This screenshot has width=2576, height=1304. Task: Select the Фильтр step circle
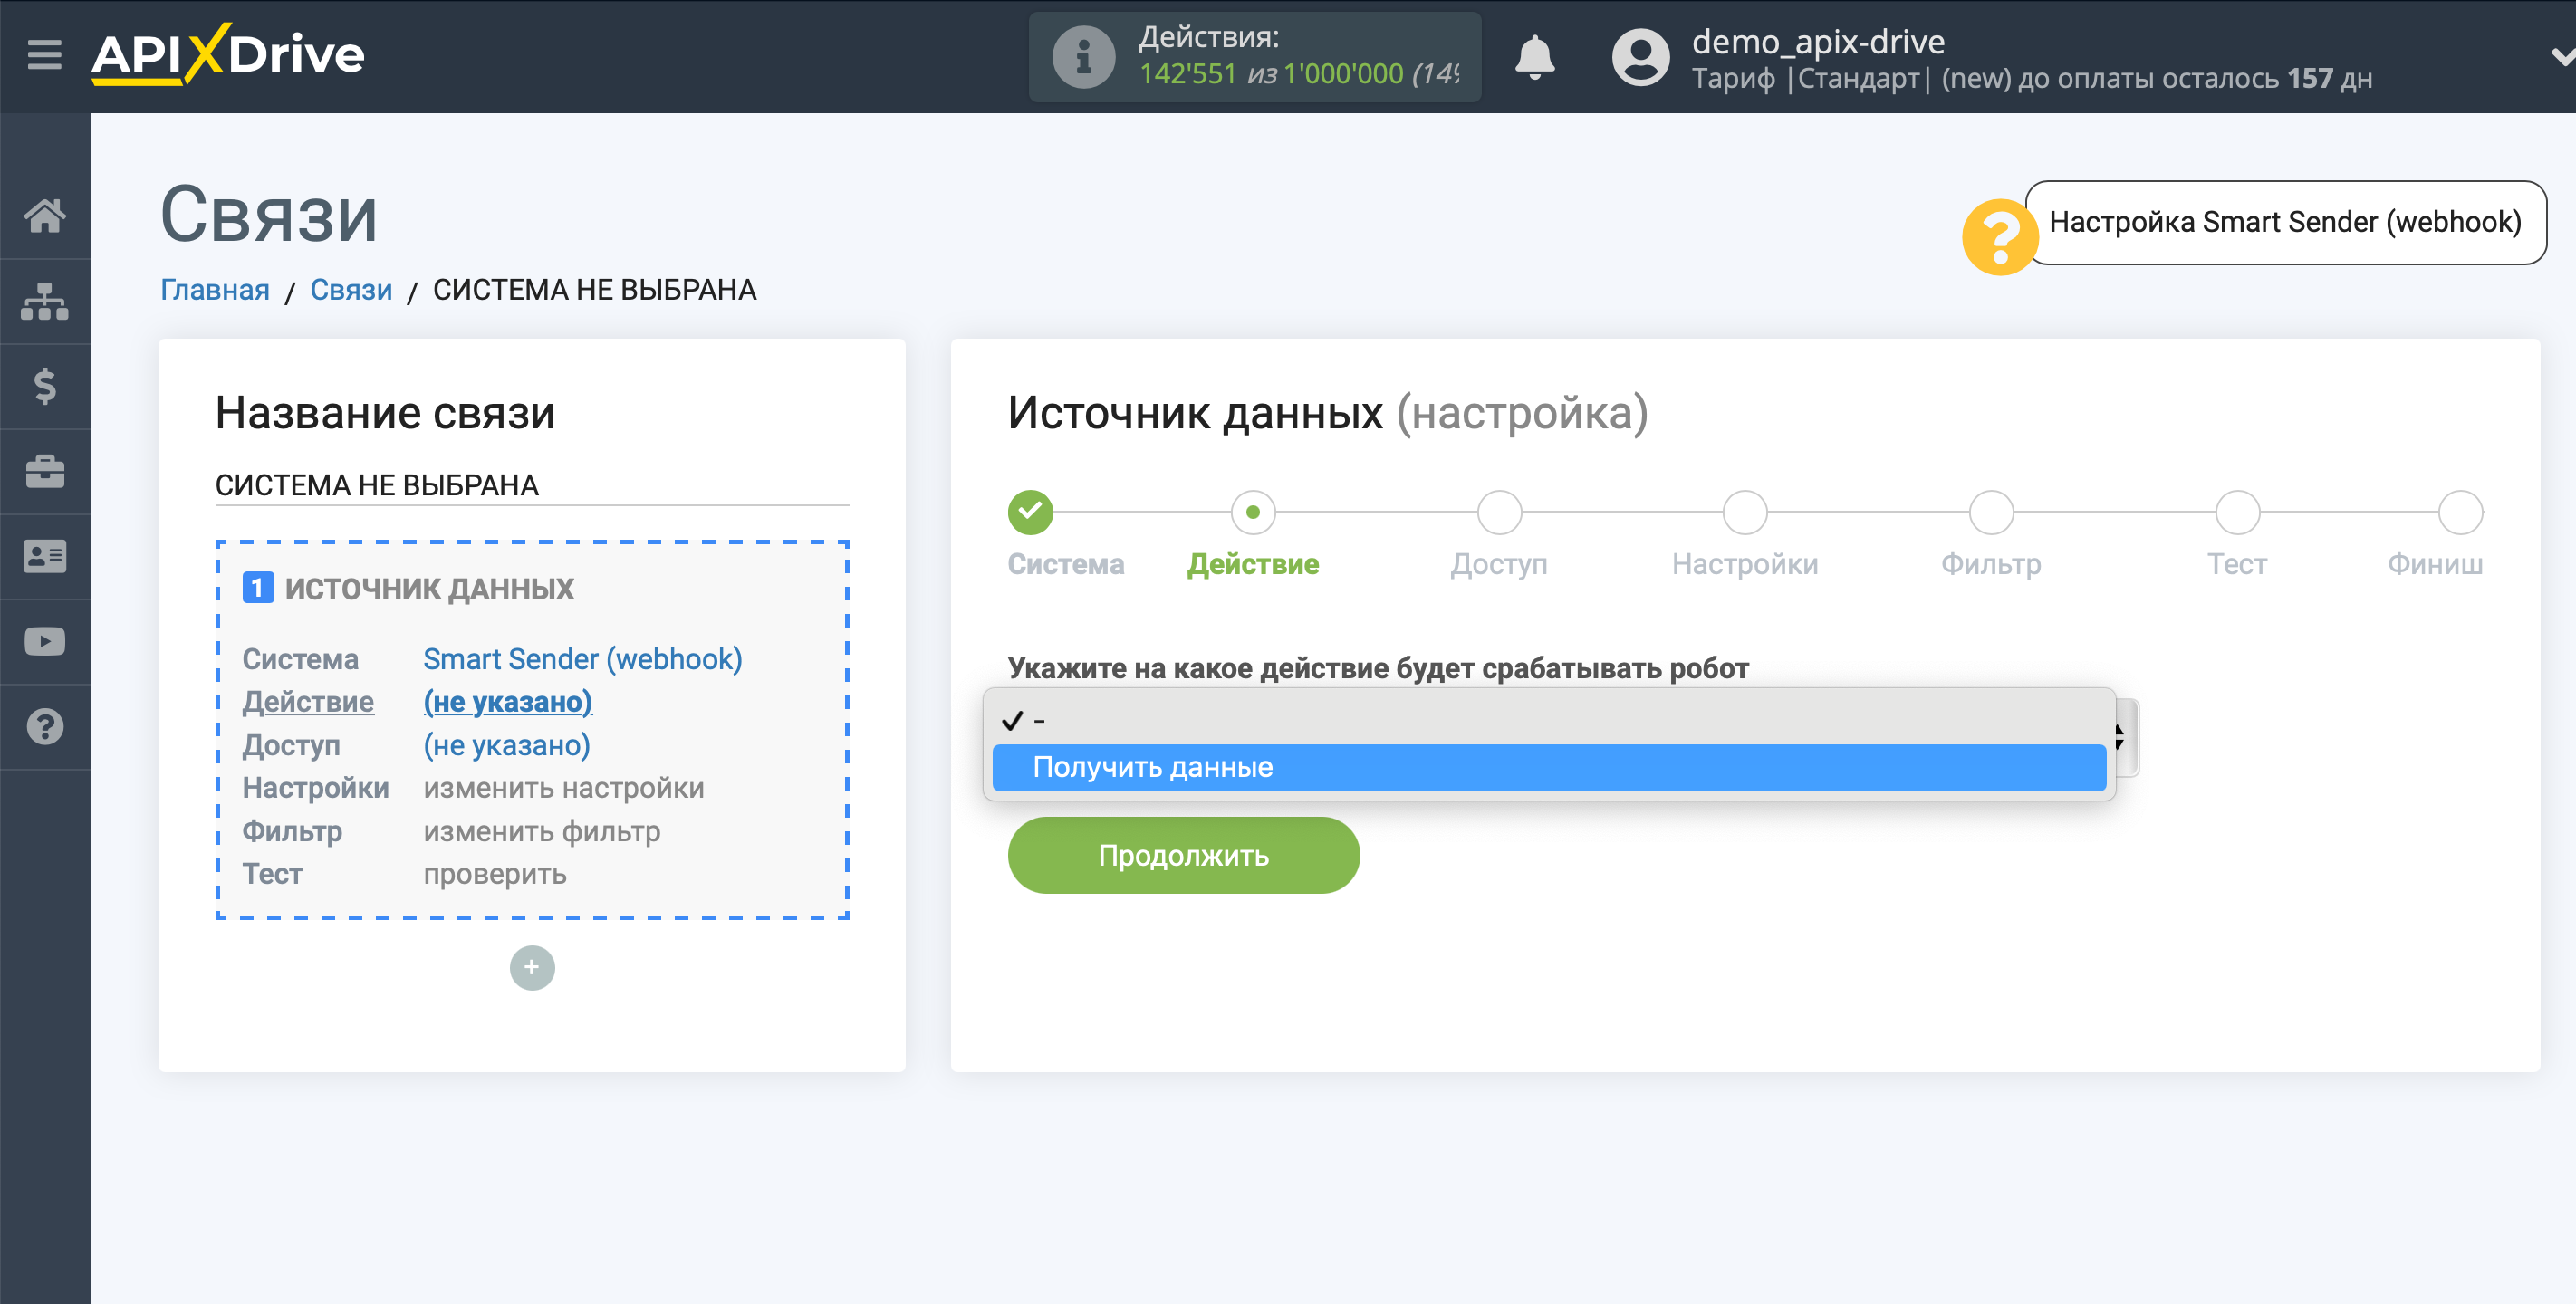[1991, 512]
